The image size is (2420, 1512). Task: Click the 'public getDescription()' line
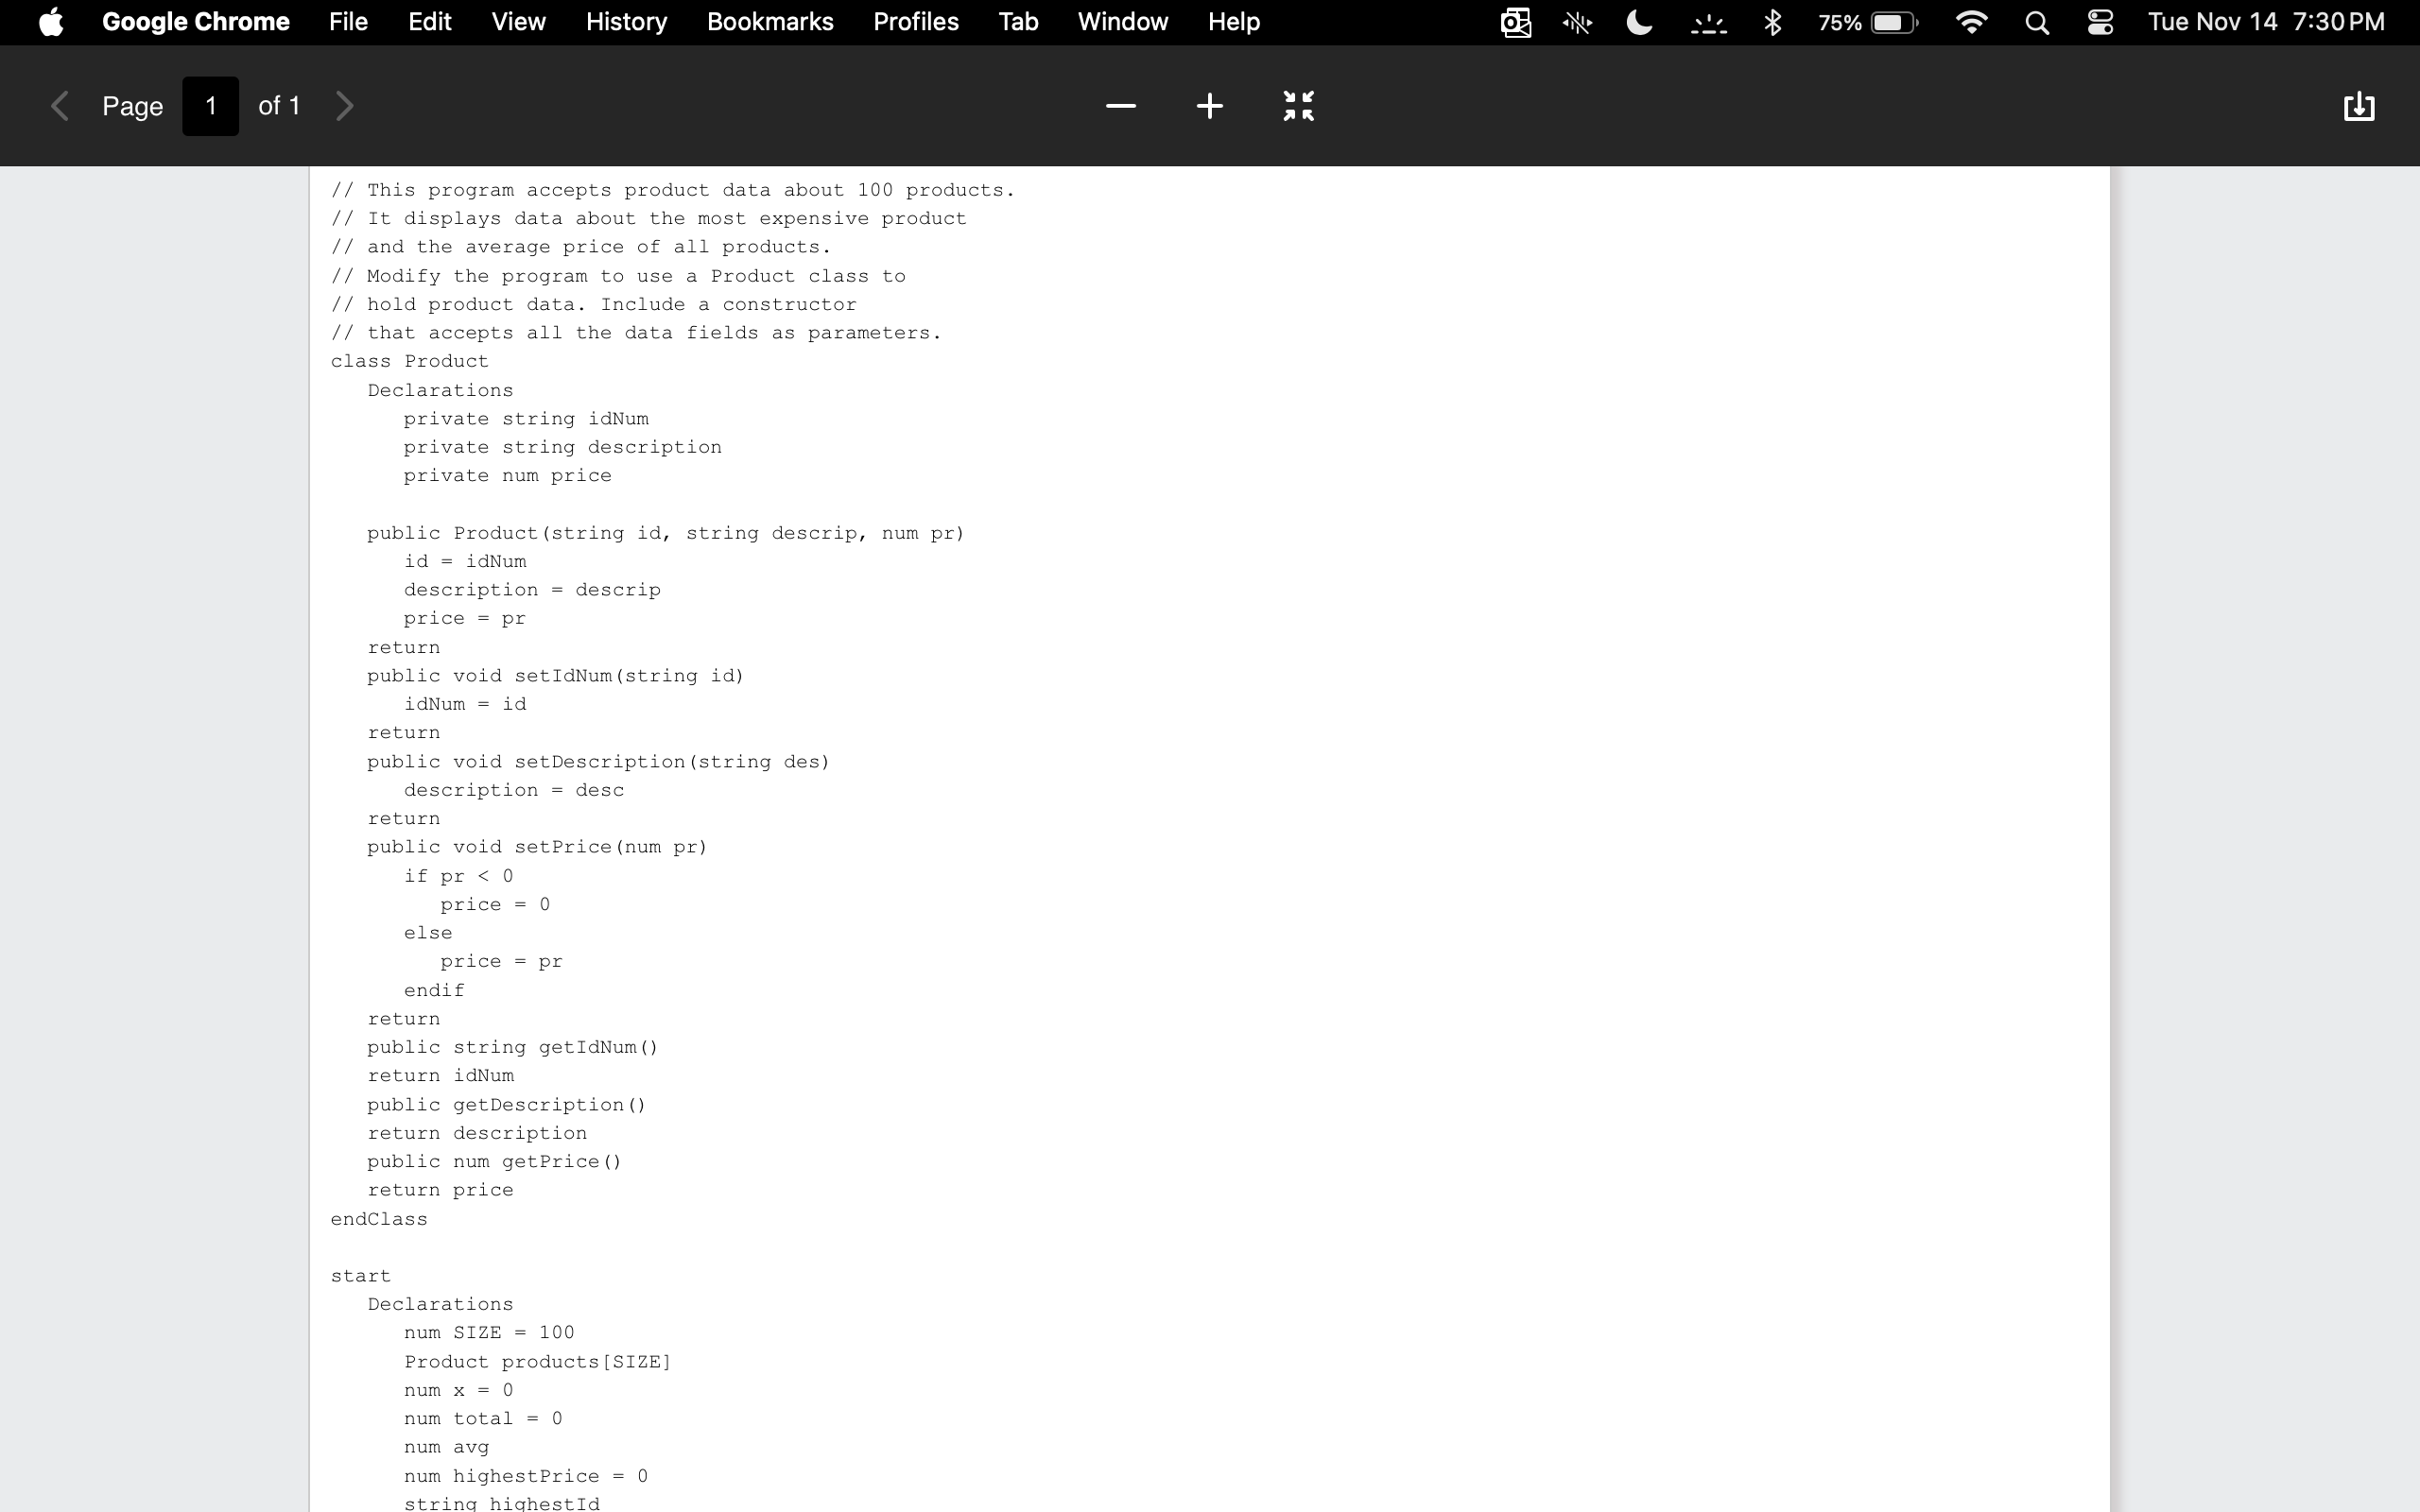tap(507, 1105)
